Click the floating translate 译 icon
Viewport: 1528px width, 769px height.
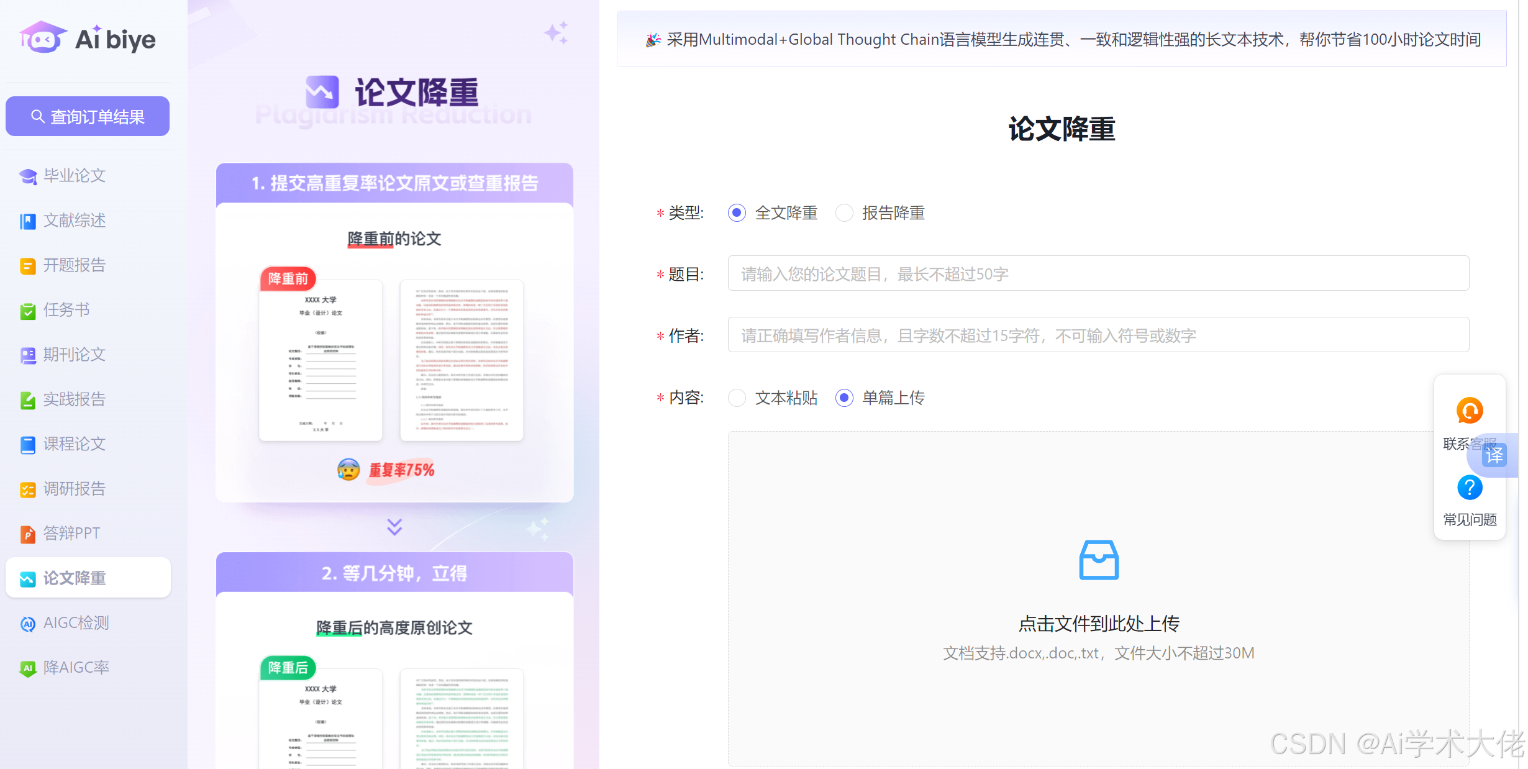1494,455
